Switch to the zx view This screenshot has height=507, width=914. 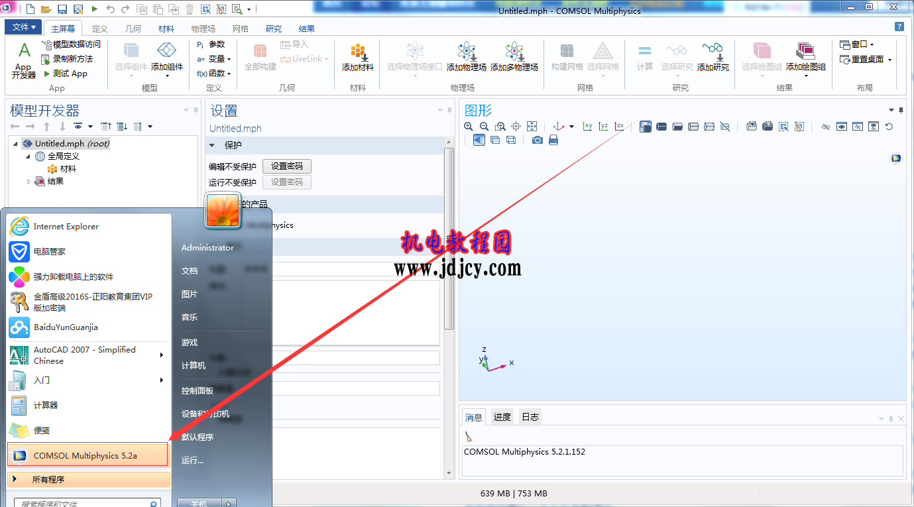pos(619,126)
